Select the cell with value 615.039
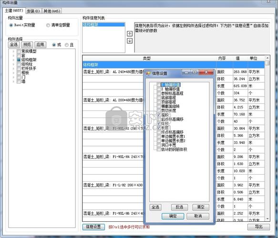Screen dimensions: 278x238 tap(240, 86)
